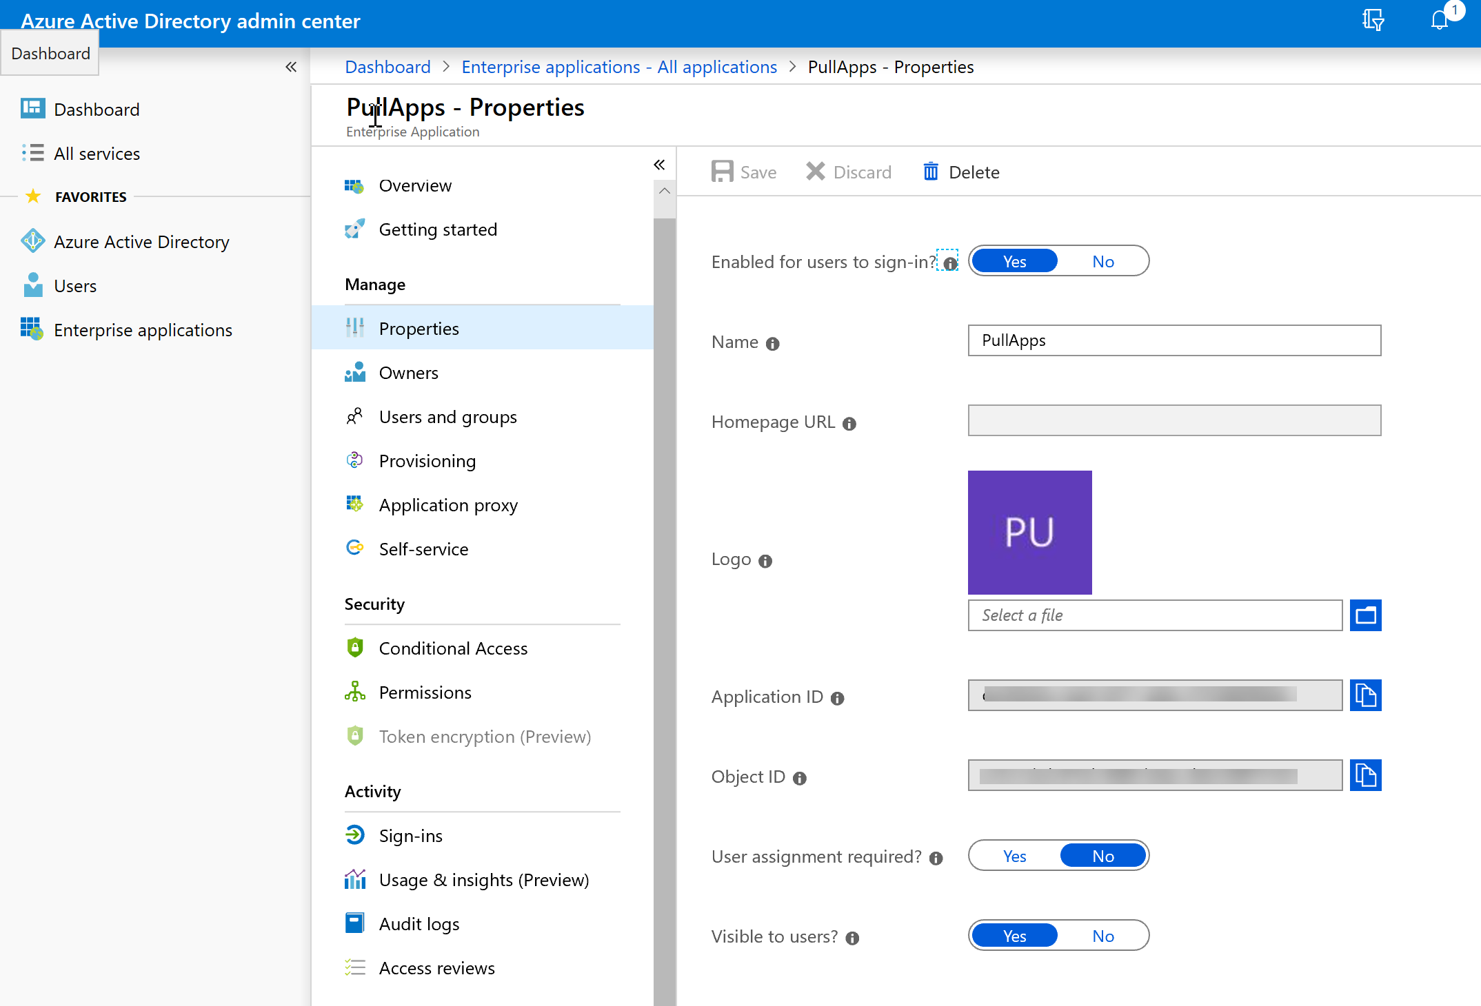Click the Users and groups icon
1481x1006 pixels.
click(354, 417)
